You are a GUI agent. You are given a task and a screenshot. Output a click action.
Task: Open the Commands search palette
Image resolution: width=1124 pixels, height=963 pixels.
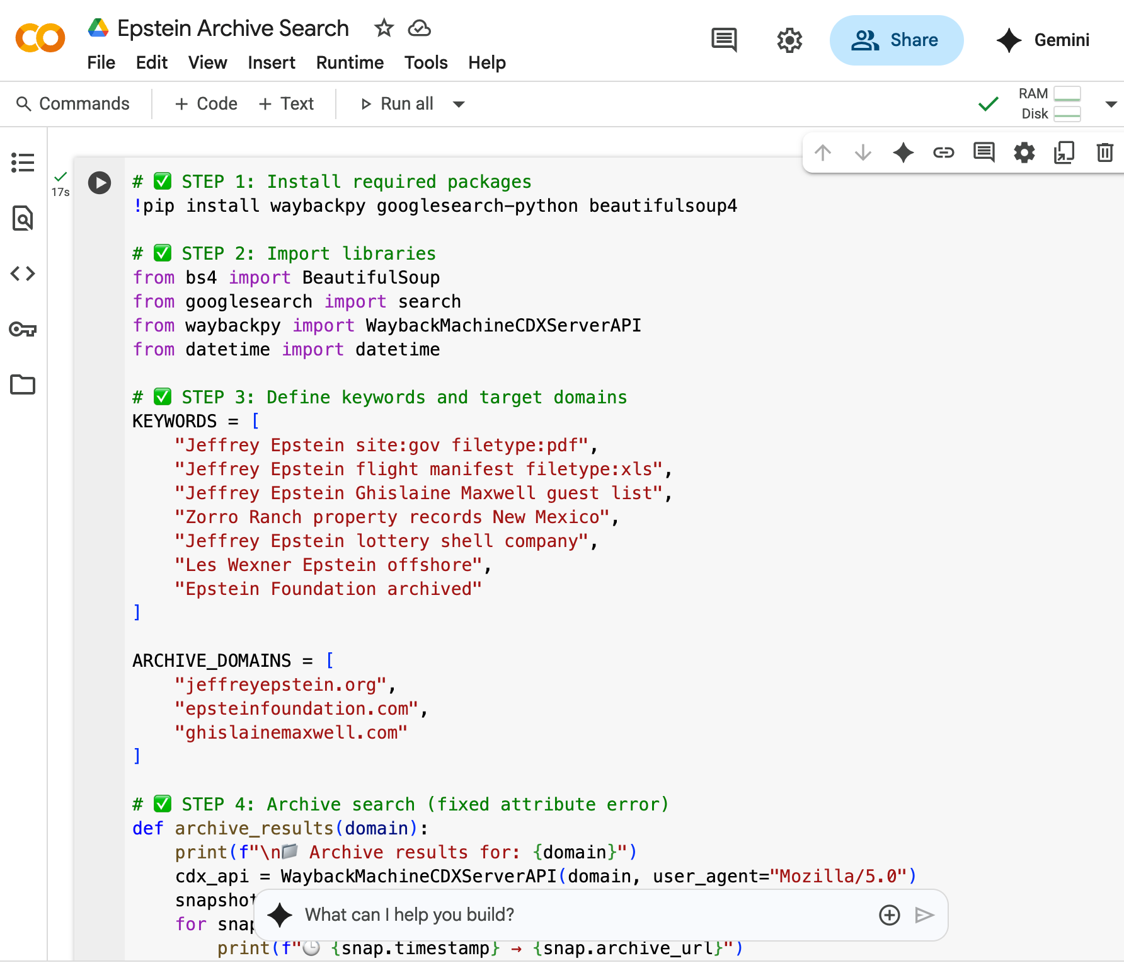pos(73,103)
